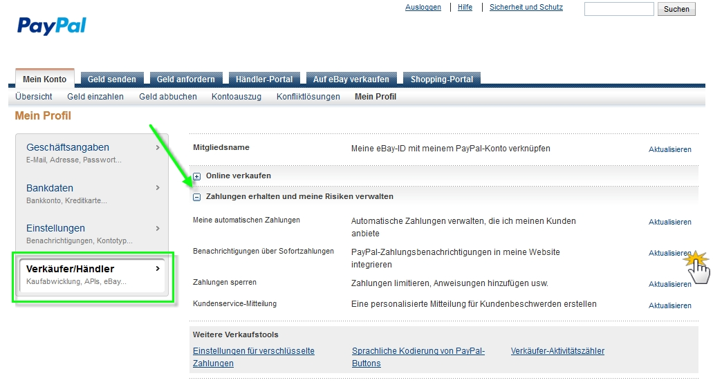Open Einstellungen für verschlüsselte Zahlungen link
Image resolution: width=713 pixels, height=387 pixels.
(x=254, y=357)
